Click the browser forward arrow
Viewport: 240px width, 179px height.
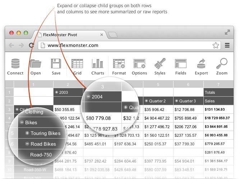point(22,45)
